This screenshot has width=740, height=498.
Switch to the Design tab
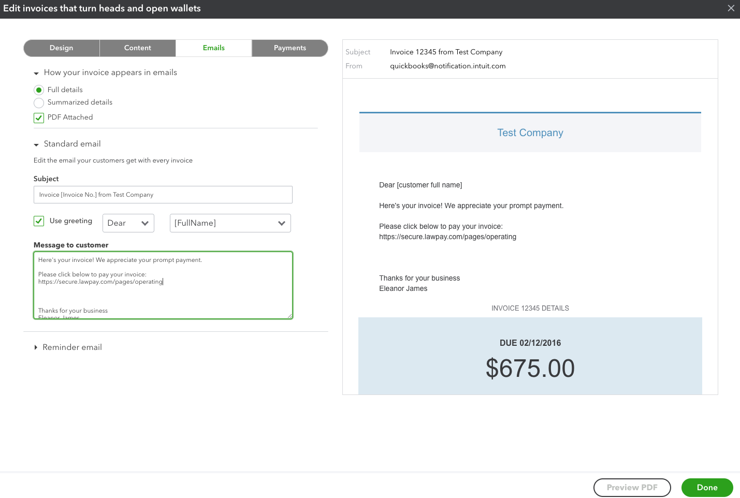(62, 48)
